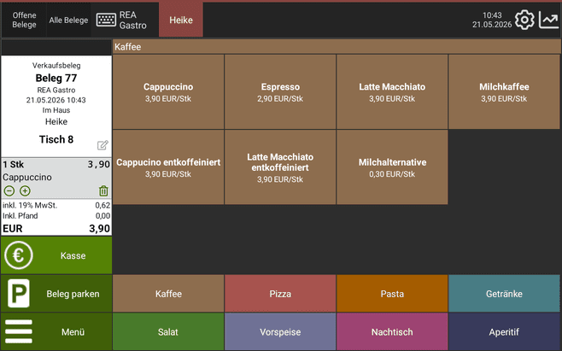Switch to the Salat category
This screenshot has height=351, width=562.
pos(168,331)
